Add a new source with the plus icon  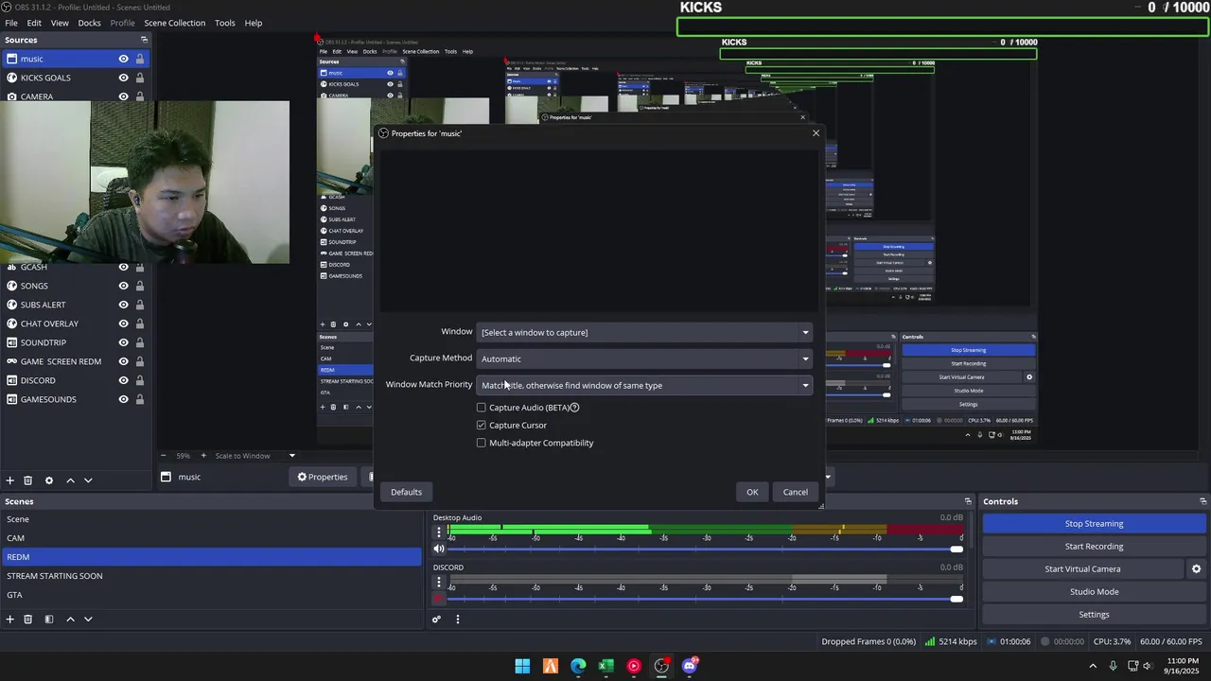pos(10,480)
